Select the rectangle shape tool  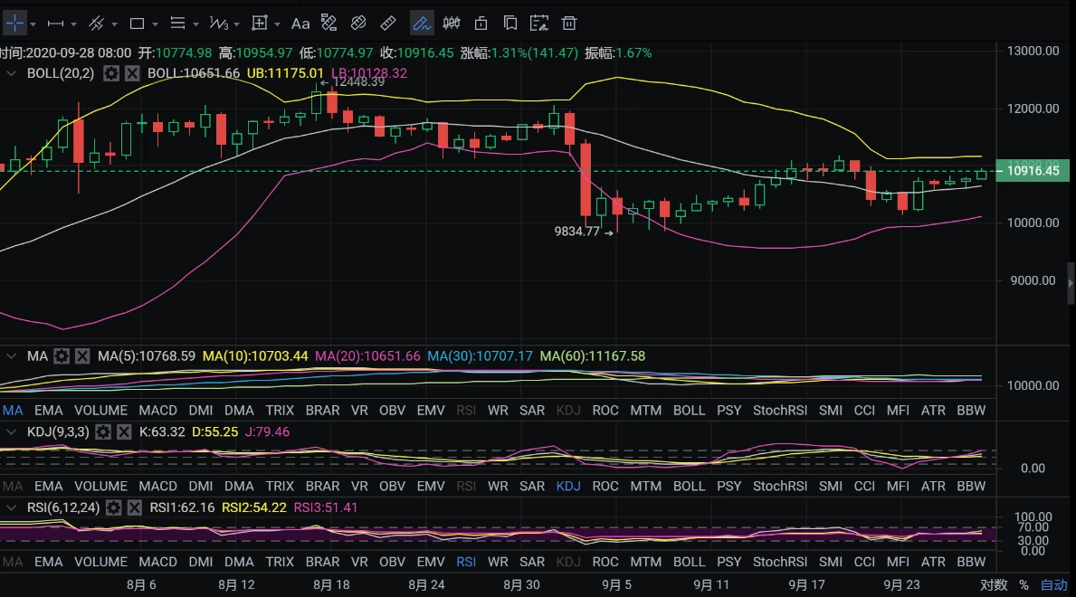137,24
